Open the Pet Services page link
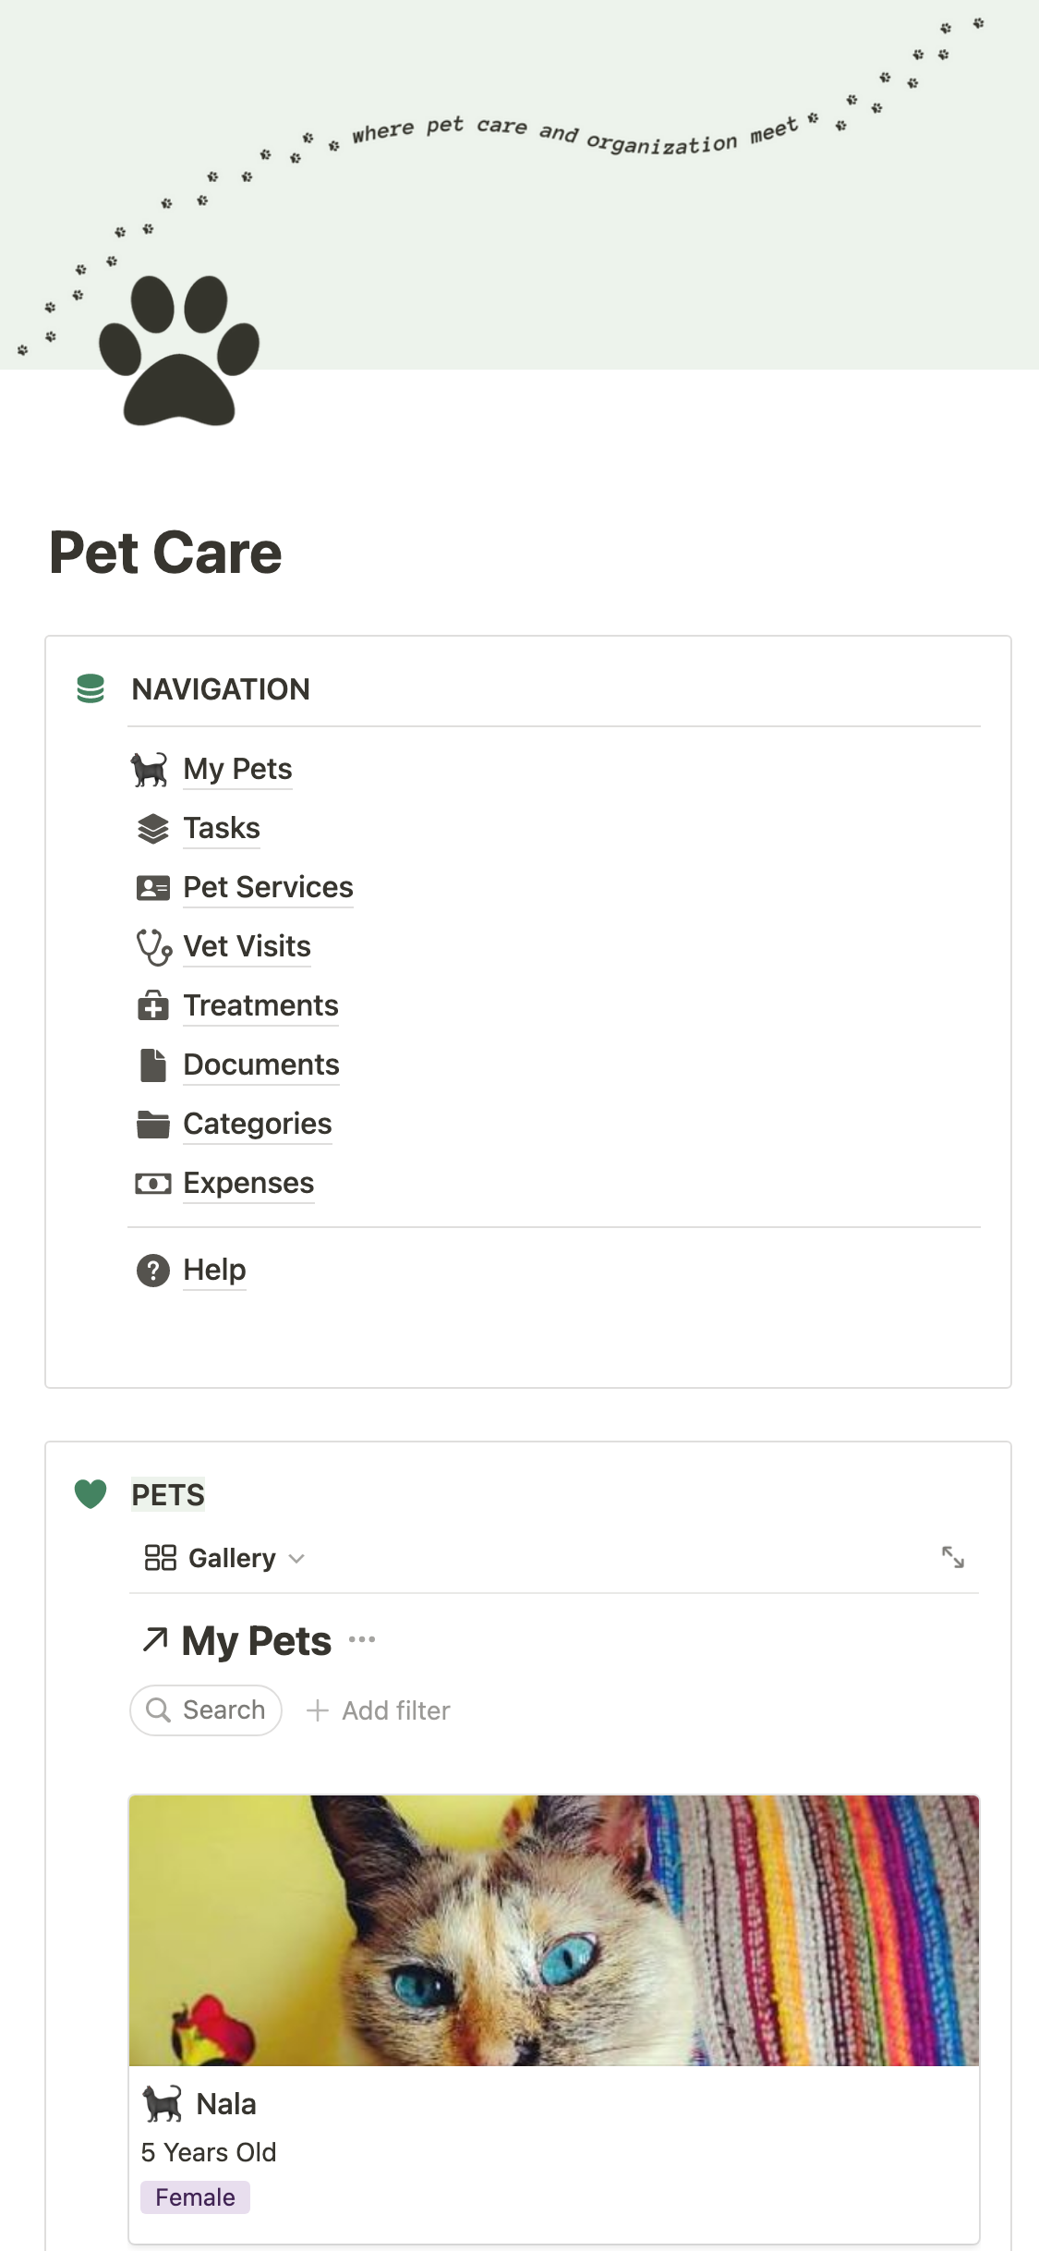This screenshot has width=1039, height=2251. click(268, 887)
